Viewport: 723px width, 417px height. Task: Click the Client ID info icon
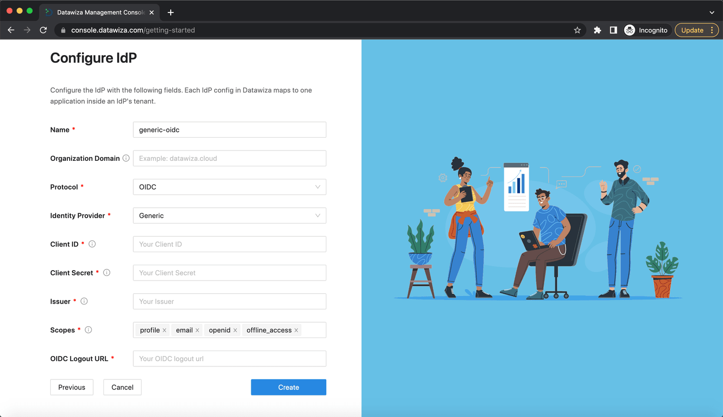click(x=92, y=244)
